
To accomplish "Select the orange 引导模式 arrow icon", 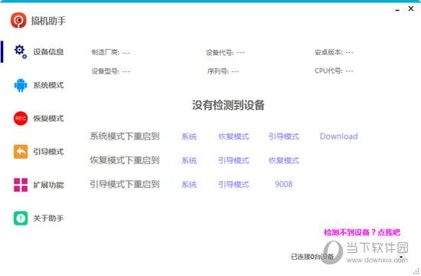I will tap(21, 152).
